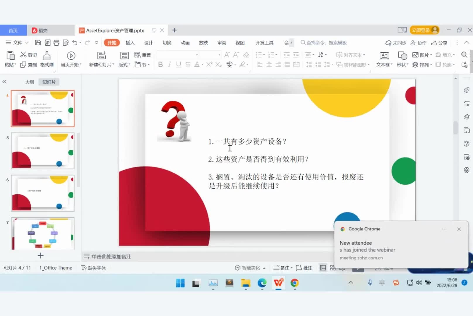Image resolution: width=473 pixels, height=316 pixels.
Task: Collapse the slide panel with double-chevron icon
Action: coord(4,82)
